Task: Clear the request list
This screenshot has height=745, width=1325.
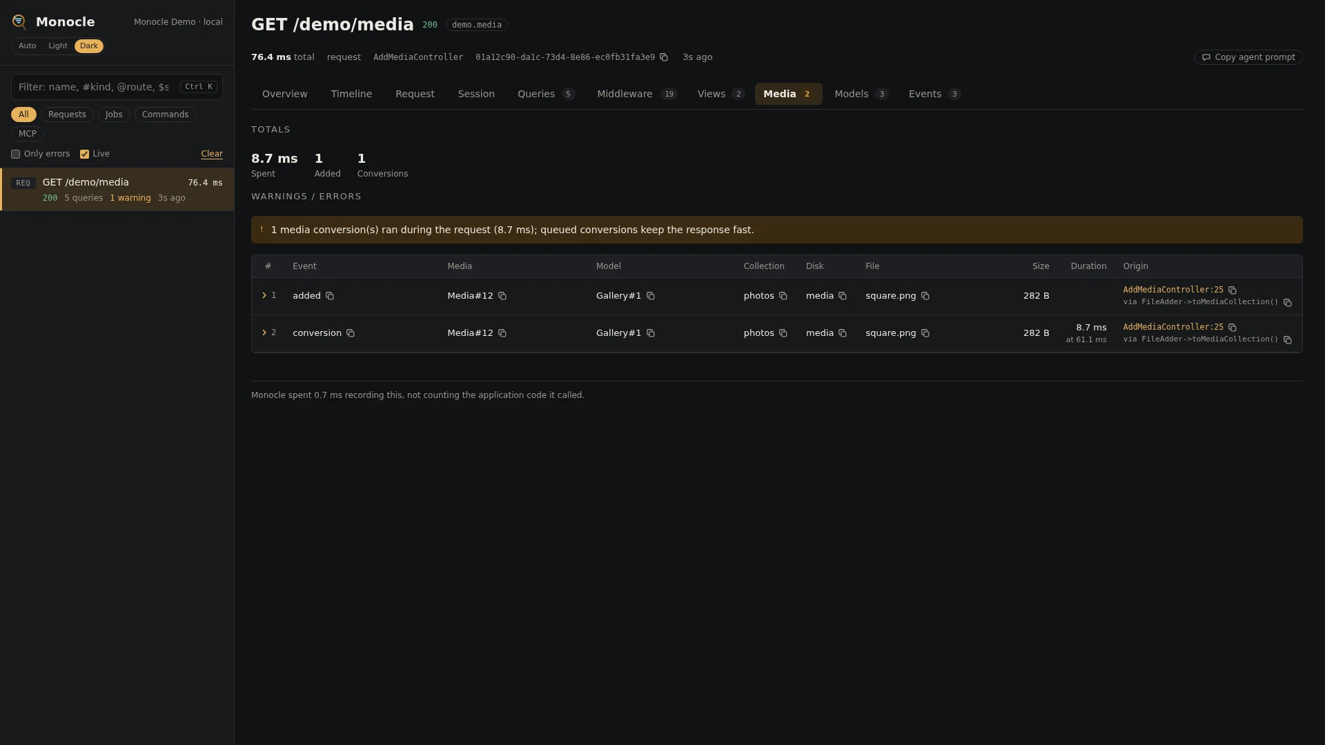Action: click(212, 154)
